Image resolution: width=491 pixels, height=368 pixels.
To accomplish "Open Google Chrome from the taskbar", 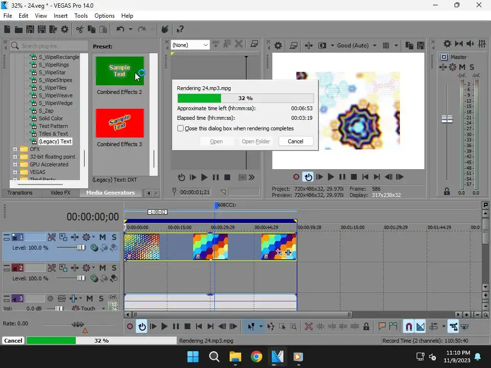I will tap(256, 356).
